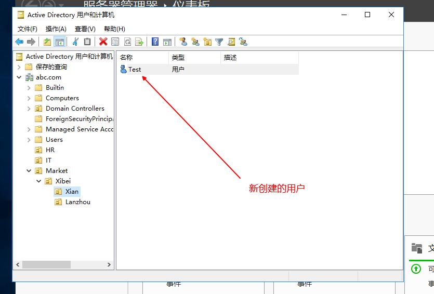Collapse the Market organizational unit
The image size is (434, 294).
point(29,171)
